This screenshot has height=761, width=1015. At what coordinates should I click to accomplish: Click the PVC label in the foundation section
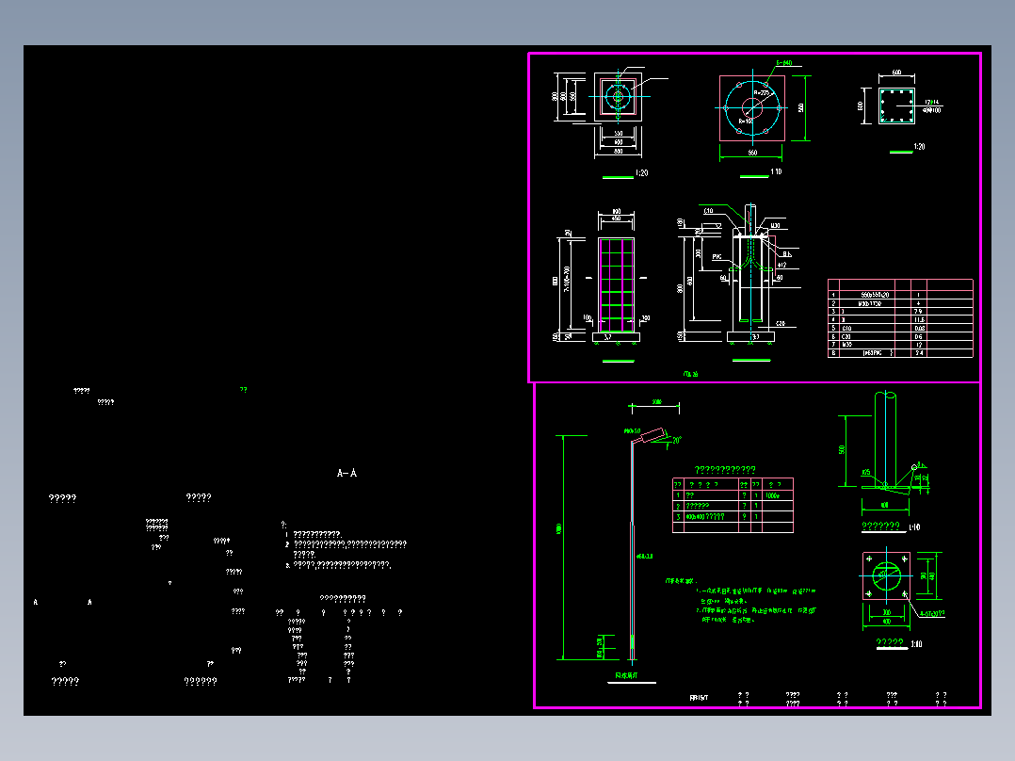coord(717,257)
